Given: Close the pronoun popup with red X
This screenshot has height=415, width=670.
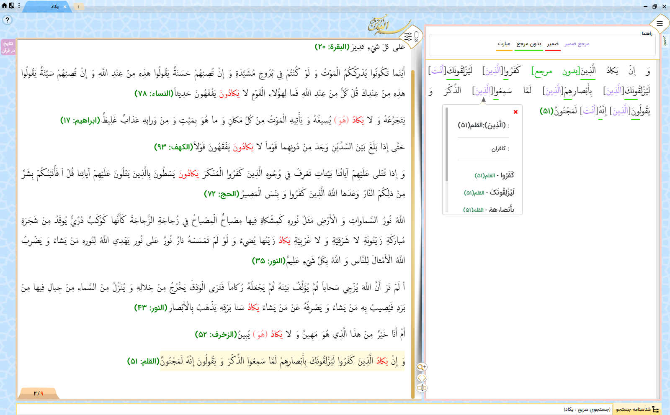Looking at the screenshot, I should 515,112.
